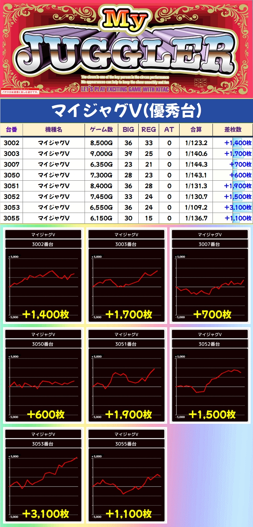Screen dimensions: 253x527
Task: Click machine number 3051 in the table
Action: coord(11,186)
